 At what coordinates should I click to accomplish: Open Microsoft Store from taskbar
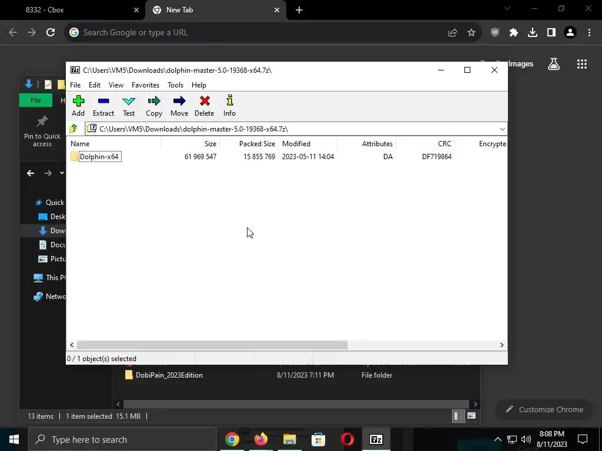coord(318,439)
